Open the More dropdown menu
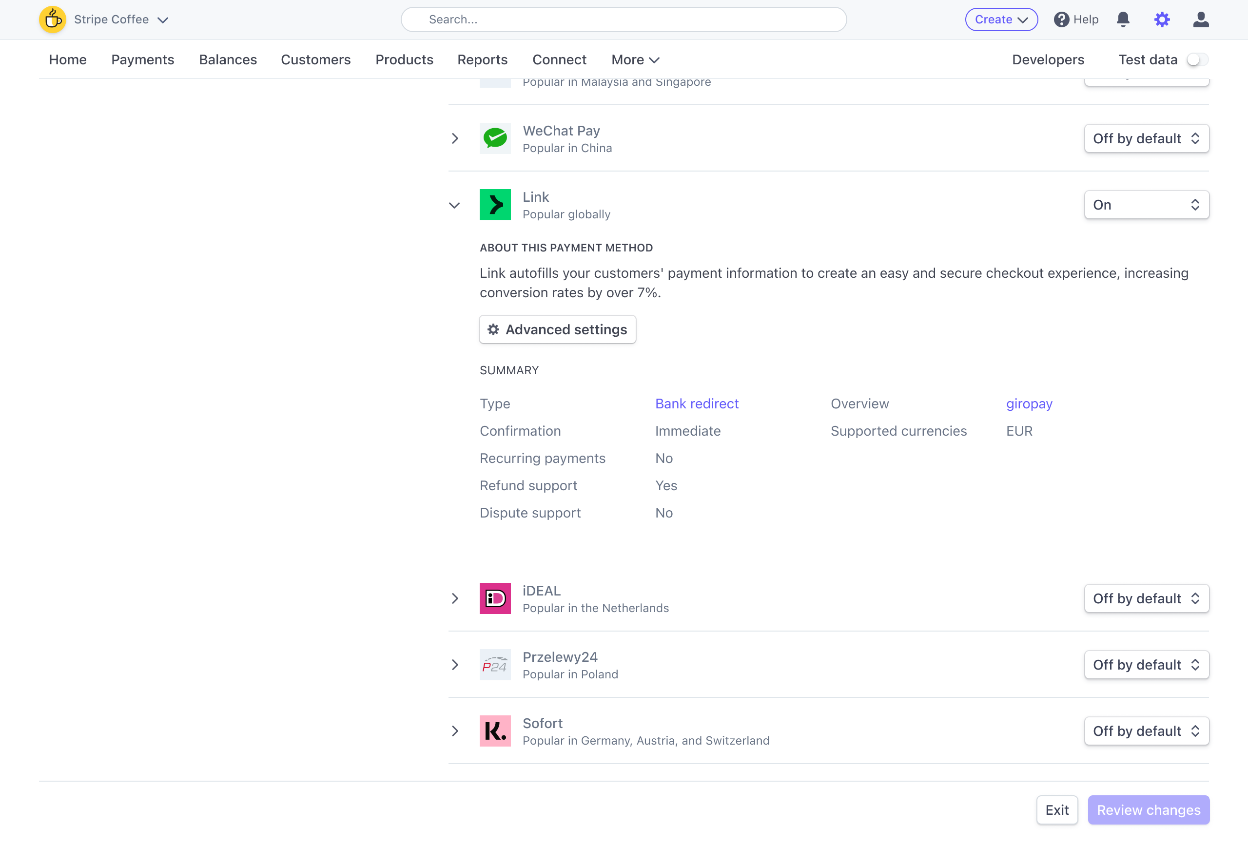1248x845 pixels. tap(634, 59)
